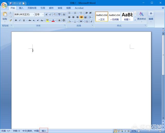Select the Format Painter brush

11,20
